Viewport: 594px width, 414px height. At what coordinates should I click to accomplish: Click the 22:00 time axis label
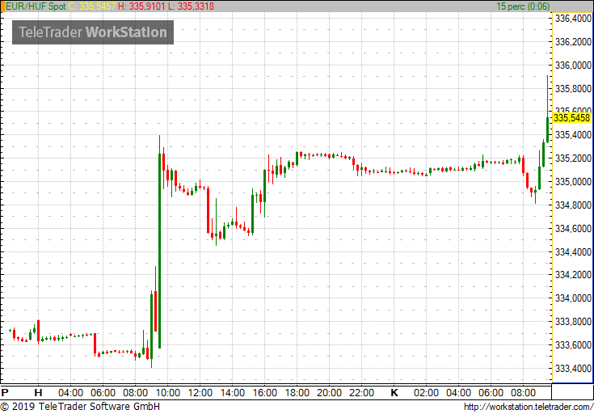[361, 392]
